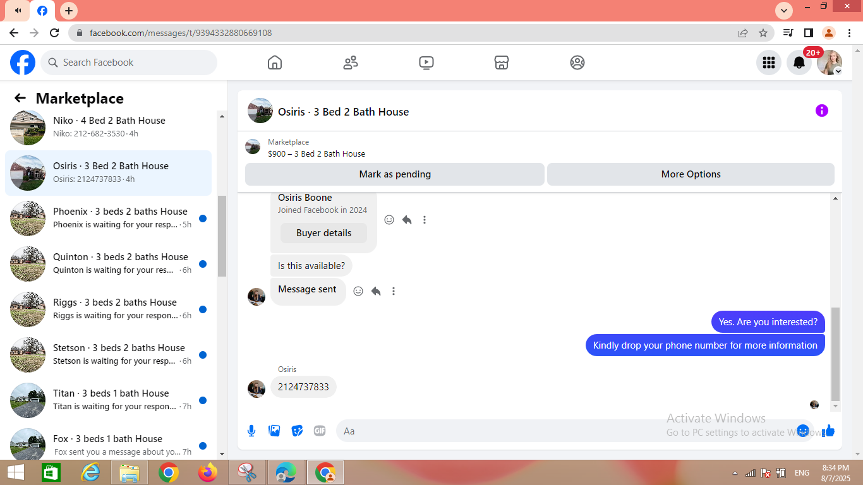Open Buyer details for Osiris Boone
Image resolution: width=863 pixels, height=485 pixels.
tap(323, 233)
